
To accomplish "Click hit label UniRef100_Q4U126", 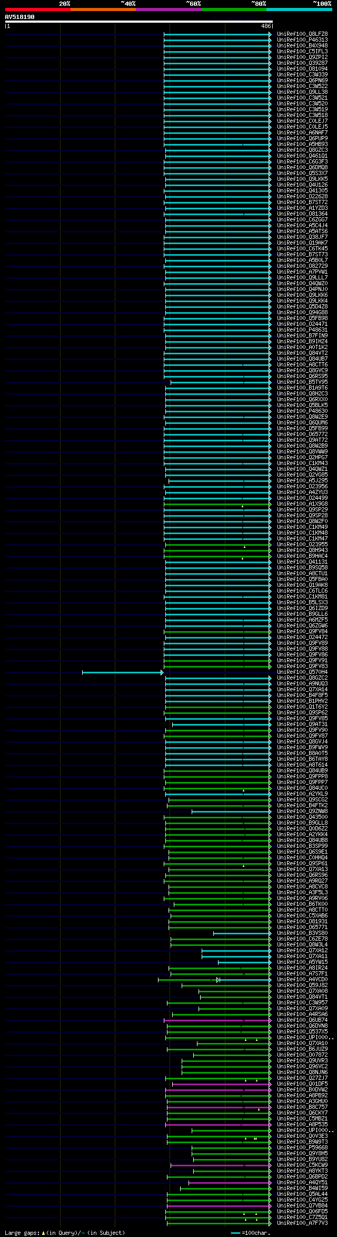I will point(302,185).
